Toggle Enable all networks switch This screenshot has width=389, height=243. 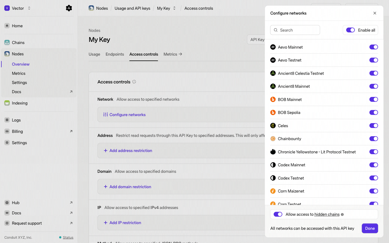point(350,30)
